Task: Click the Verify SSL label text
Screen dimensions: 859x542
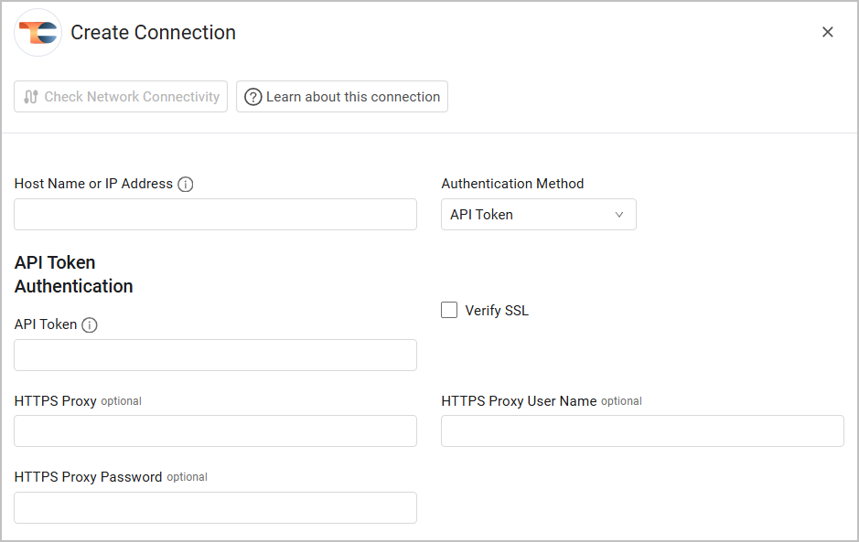Action: click(497, 311)
